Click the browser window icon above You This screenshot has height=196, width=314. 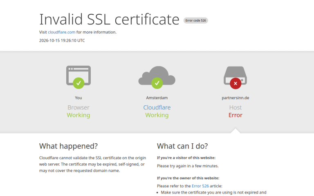pos(78,77)
